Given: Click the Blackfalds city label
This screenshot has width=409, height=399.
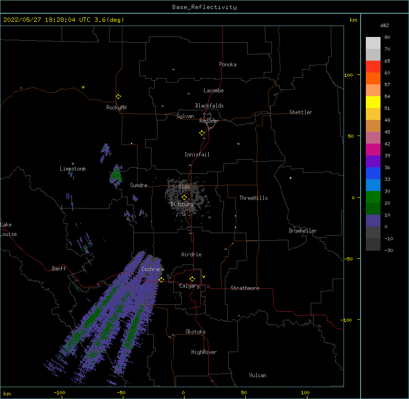Looking at the screenshot, I should pyautogui.click(x=209, y=106).
